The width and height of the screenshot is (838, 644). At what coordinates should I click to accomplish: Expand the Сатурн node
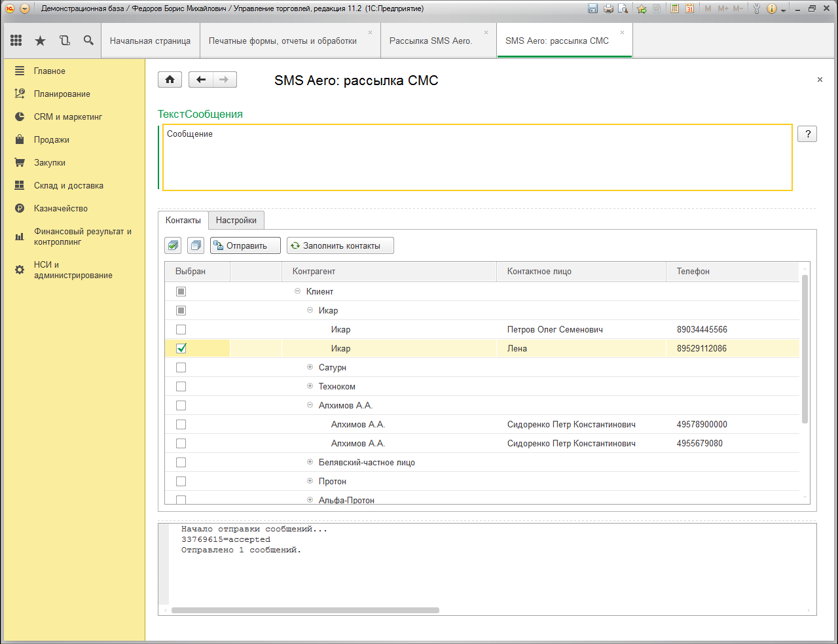310,367
